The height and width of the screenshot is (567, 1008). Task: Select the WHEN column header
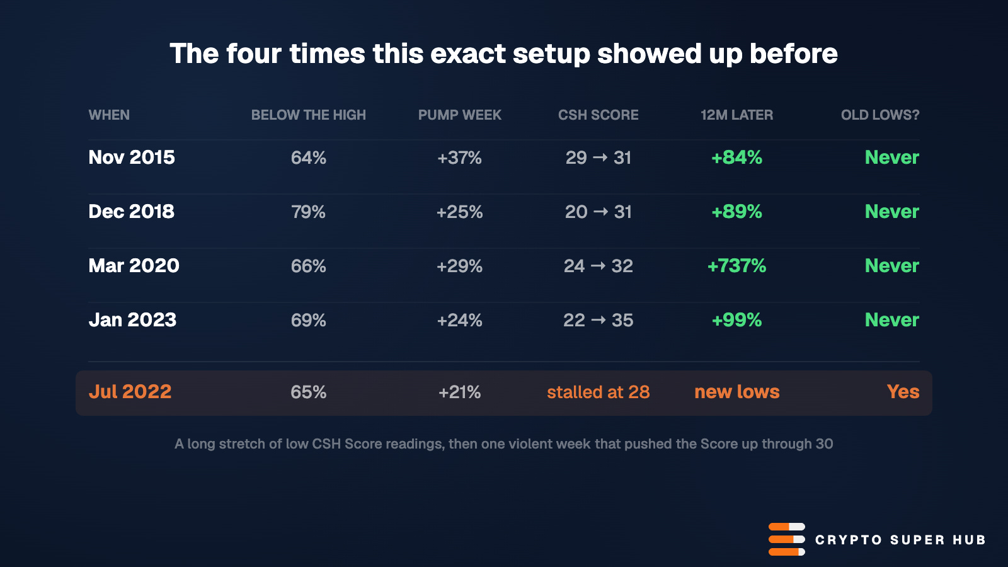coord(109,115)
